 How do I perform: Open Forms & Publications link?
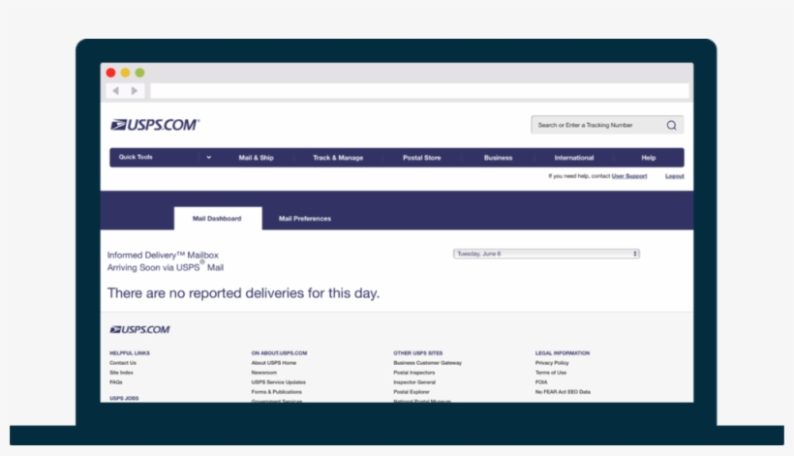[x=277, y=392]
